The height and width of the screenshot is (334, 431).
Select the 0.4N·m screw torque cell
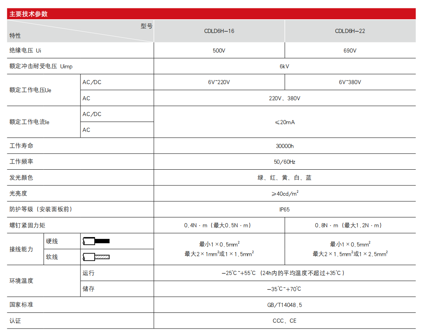pos(219,225)
